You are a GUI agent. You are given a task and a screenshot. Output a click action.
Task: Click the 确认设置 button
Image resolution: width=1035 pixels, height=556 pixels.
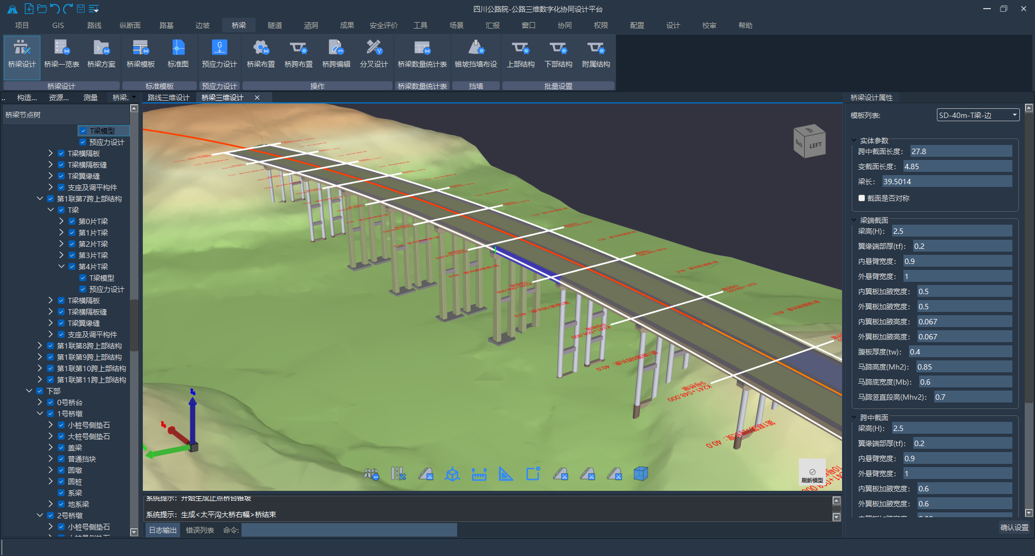click(x=1014, y=527)
